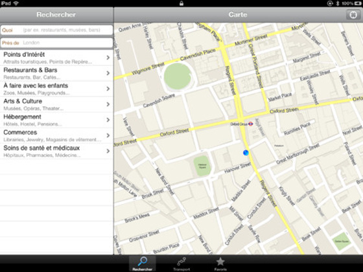Expand Arts & Culture chevron

click(x=108, y=104)
